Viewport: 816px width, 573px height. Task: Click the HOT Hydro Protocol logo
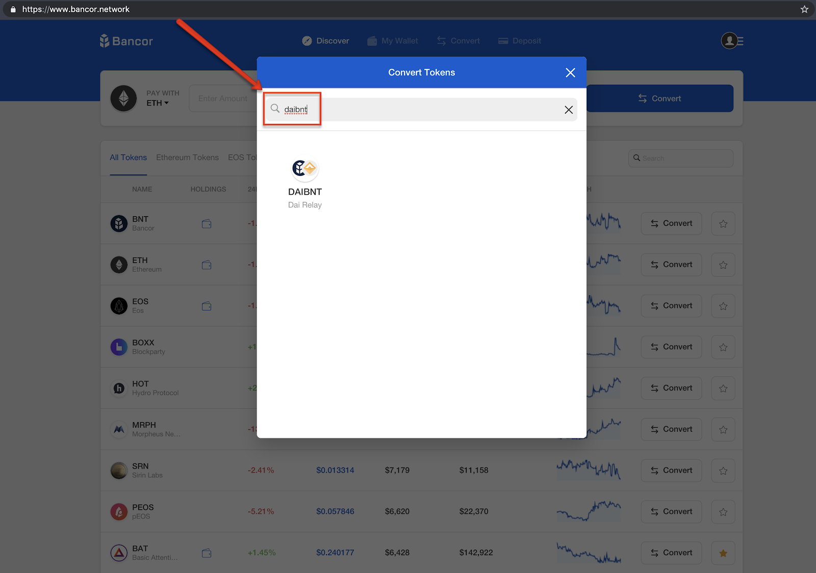tap(119, 388)
